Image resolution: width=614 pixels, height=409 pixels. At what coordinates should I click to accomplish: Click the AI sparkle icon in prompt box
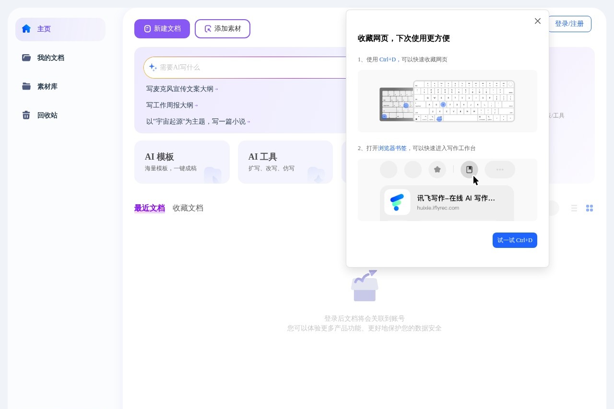click(x=153, y=67)
